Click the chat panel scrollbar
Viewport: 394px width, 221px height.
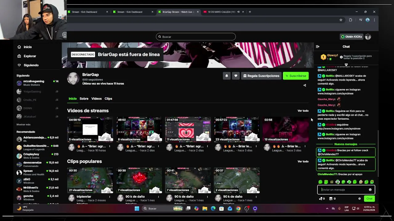tap(378, 153)
